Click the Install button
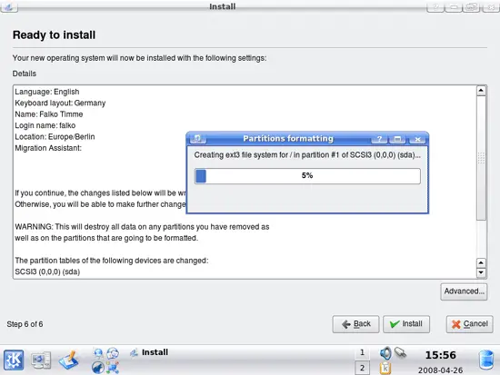 (x=406, y=324)
